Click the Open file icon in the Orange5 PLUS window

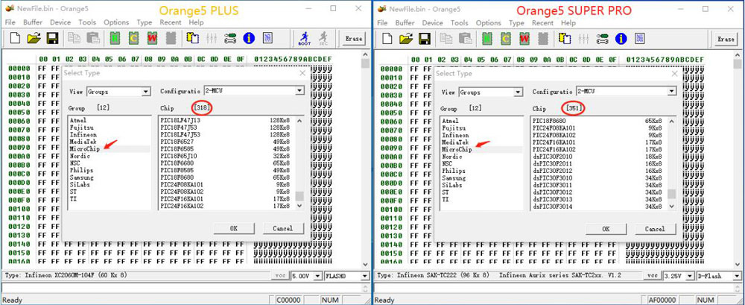[x=34, y=38]
